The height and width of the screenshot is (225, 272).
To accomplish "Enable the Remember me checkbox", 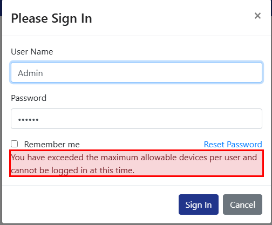I will coord(14,144).
